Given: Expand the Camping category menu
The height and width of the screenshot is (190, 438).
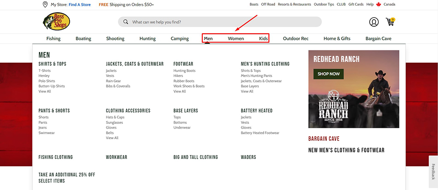Looking at the screenshot, I should click(x=180, y=39).
